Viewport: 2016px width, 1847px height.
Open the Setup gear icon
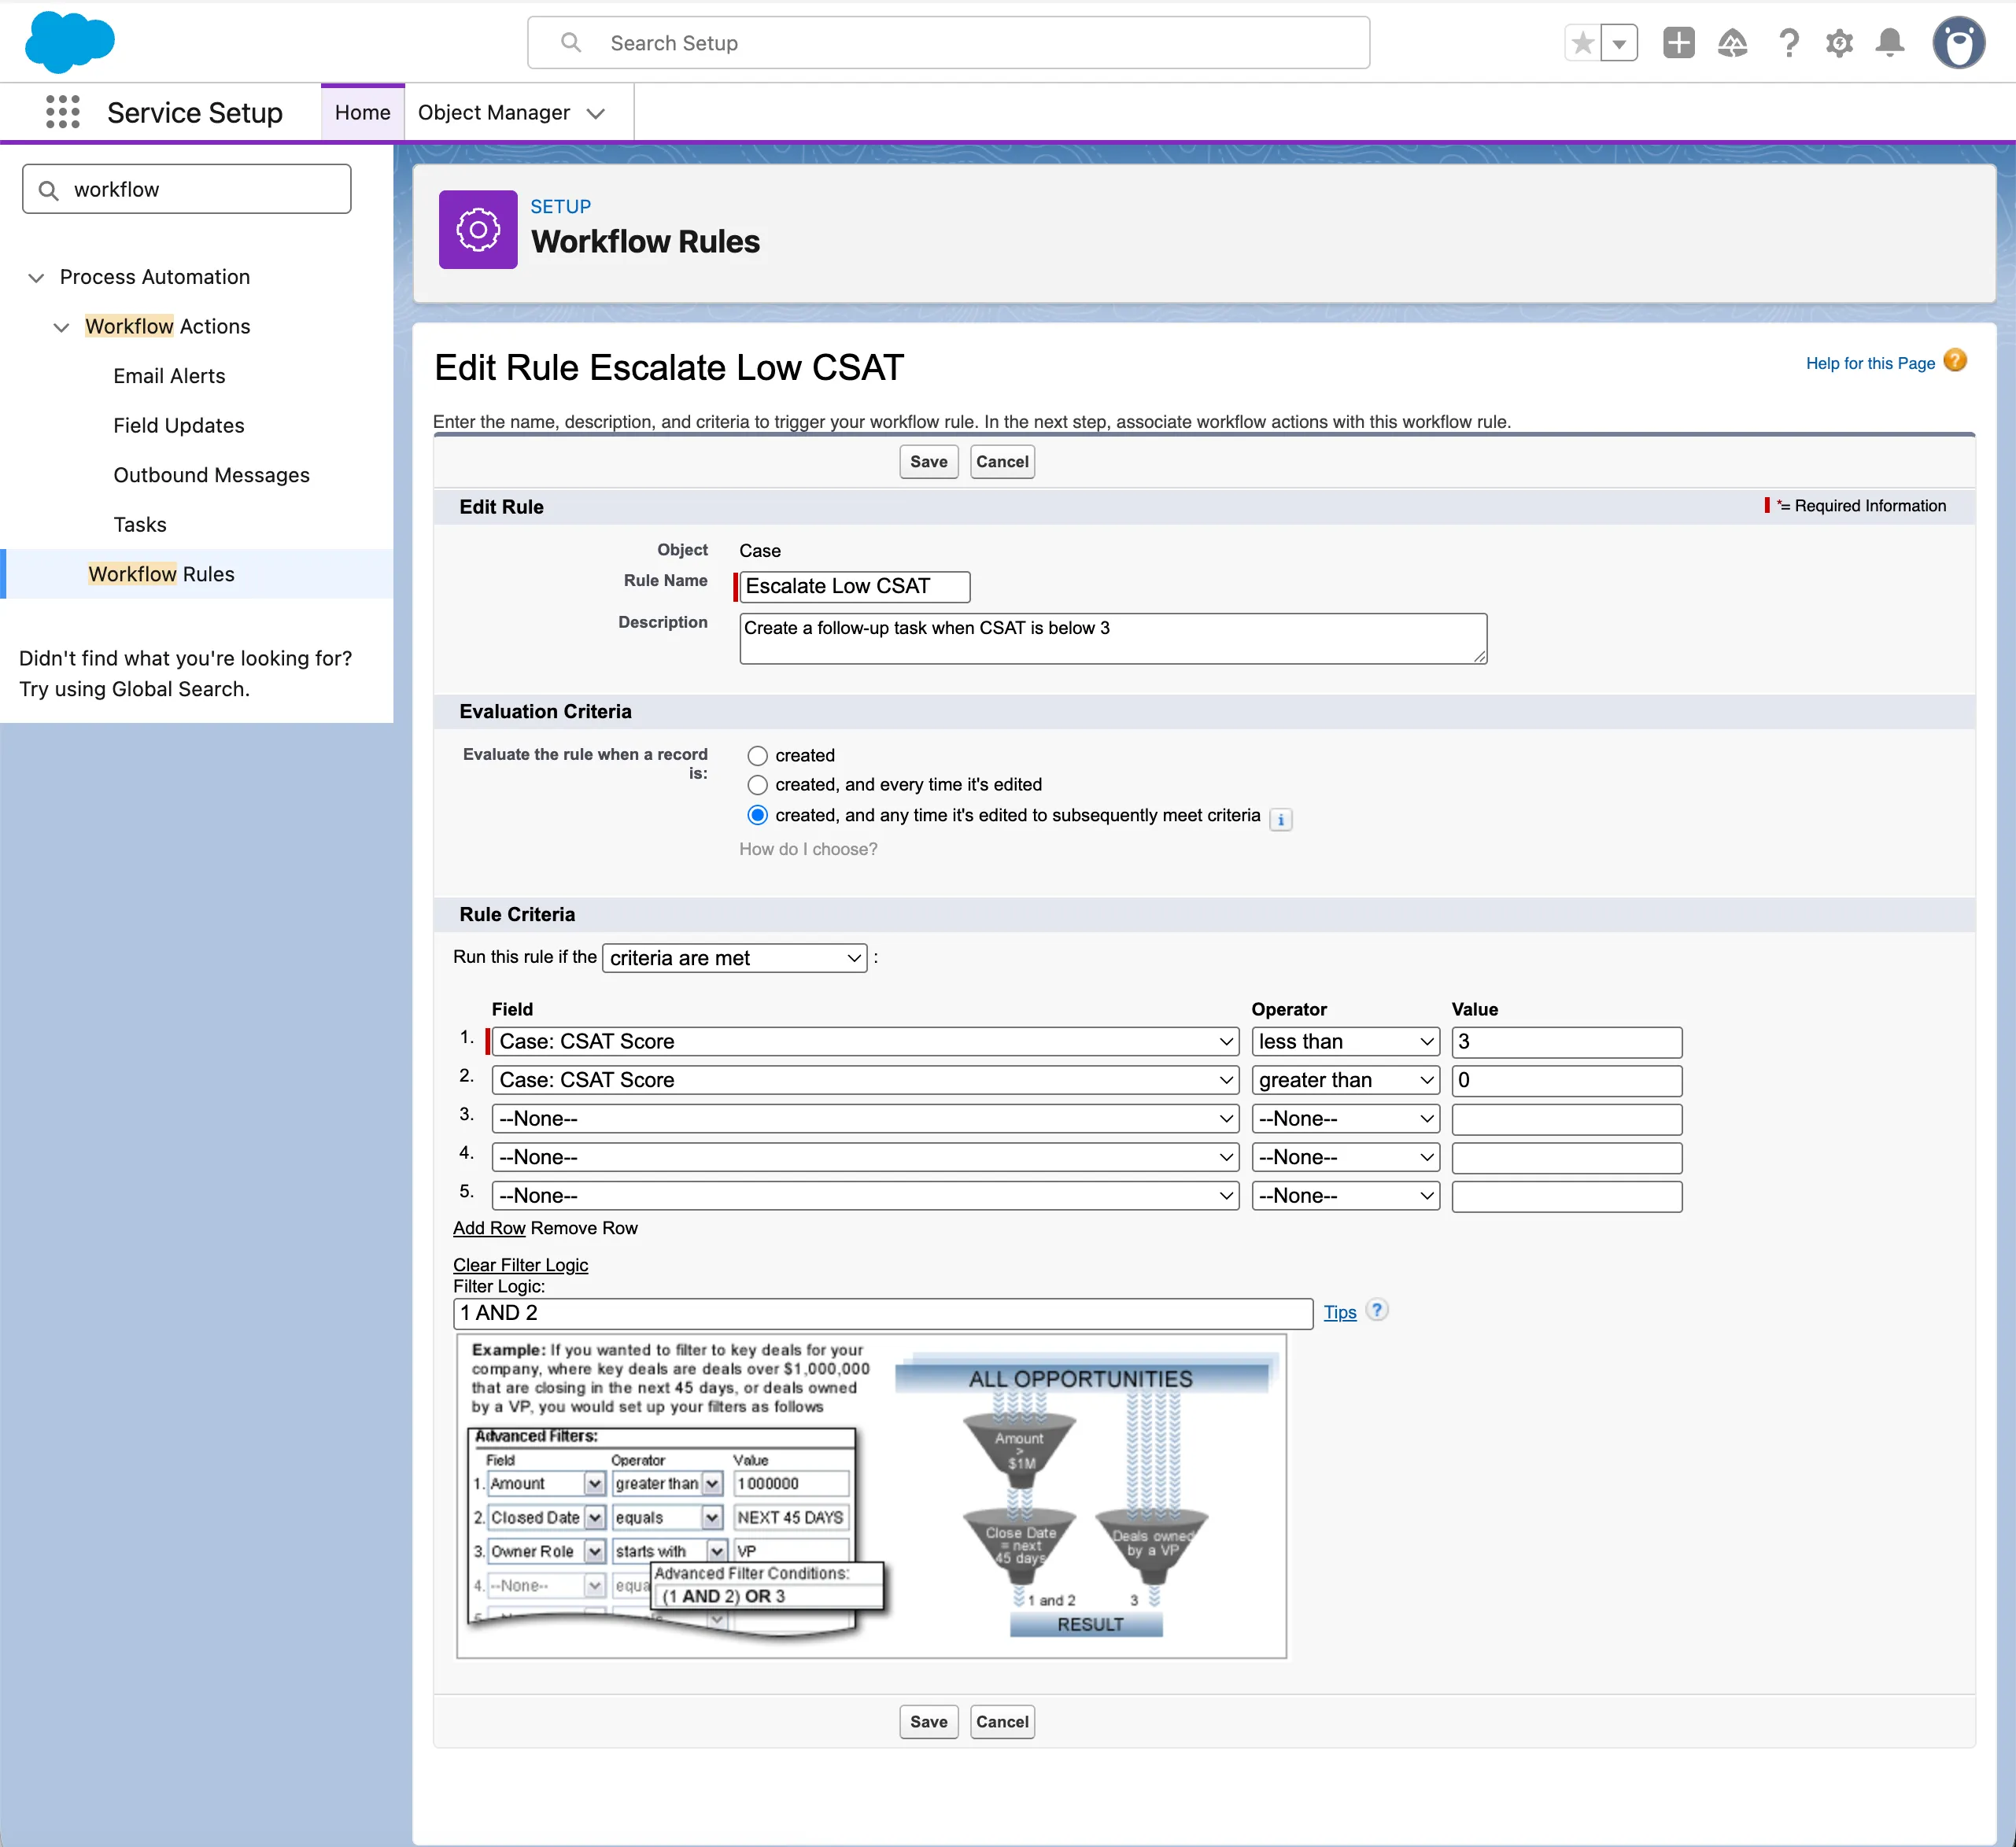[x=1839, y=42]
